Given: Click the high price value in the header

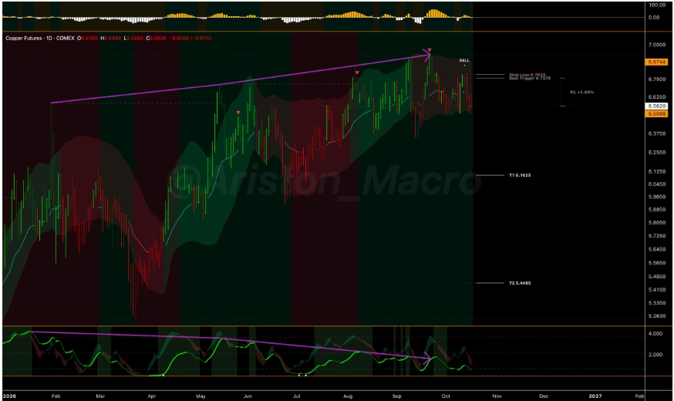Looking at the screenshot, I should tap(113, 39).
